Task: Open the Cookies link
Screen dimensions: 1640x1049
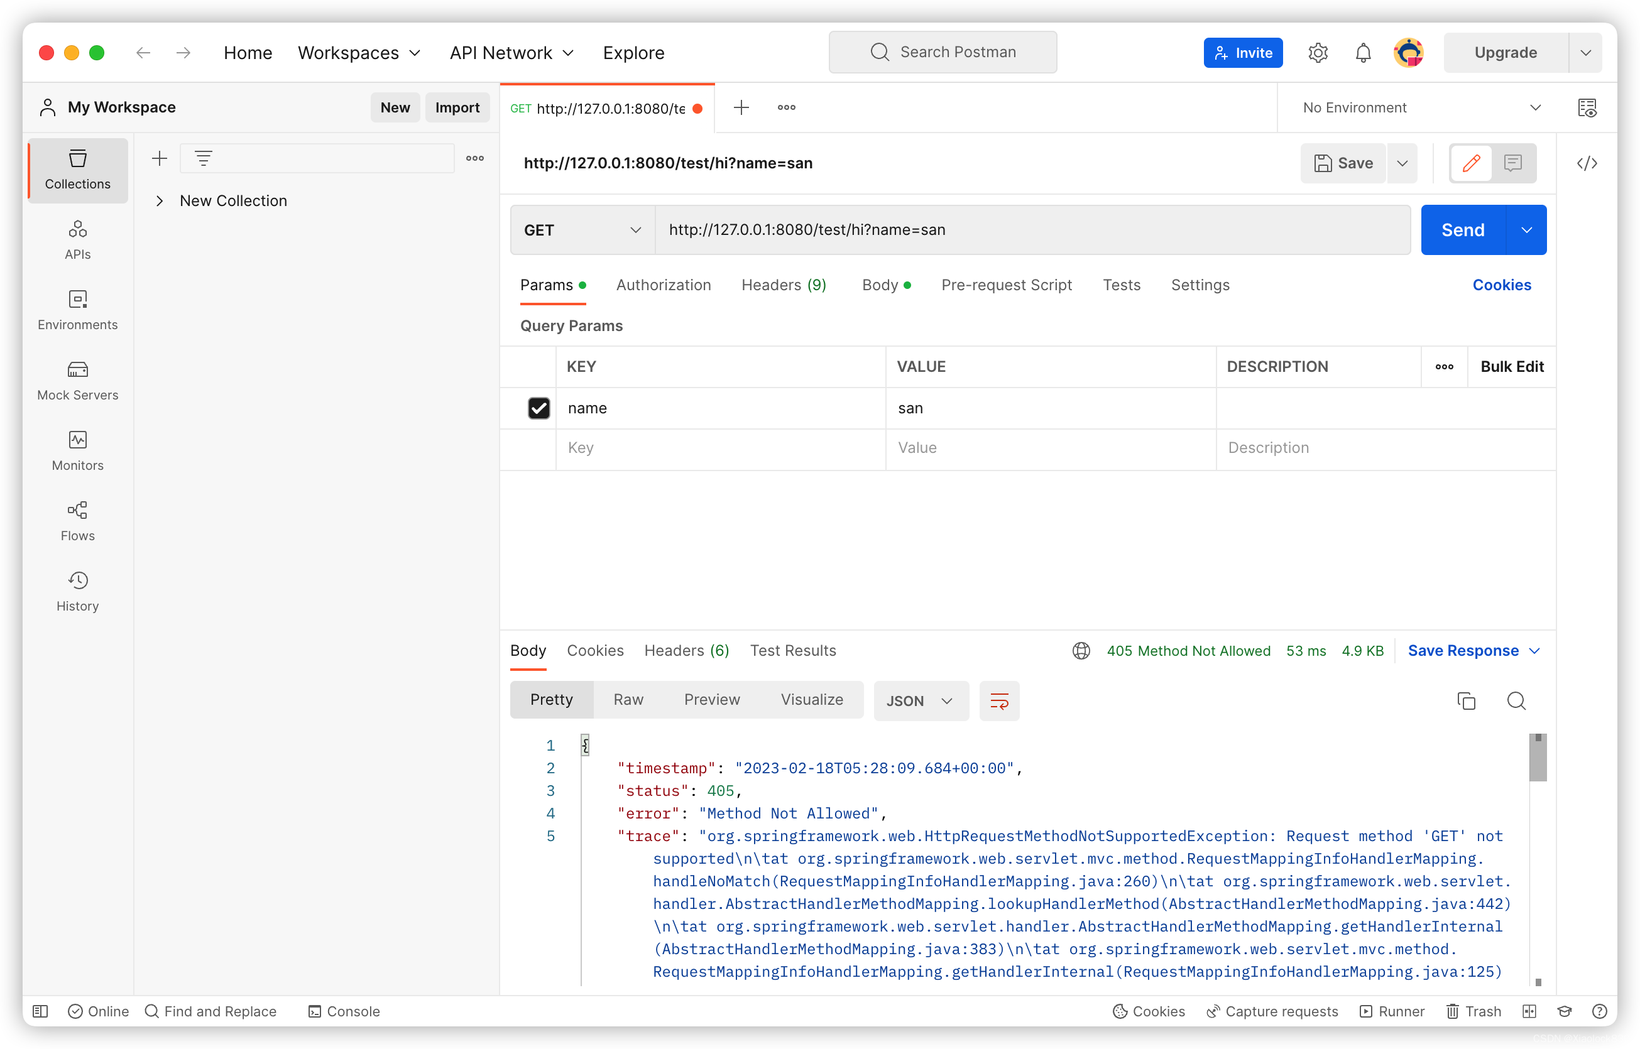Action: [1501, 284]
